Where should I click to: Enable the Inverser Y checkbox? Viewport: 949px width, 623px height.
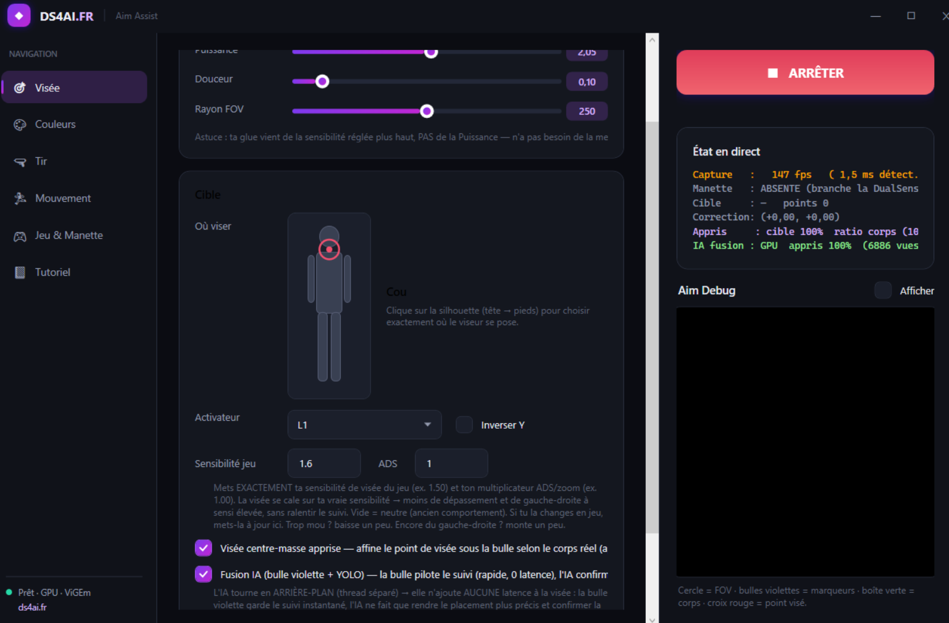(x=464, y=424)
